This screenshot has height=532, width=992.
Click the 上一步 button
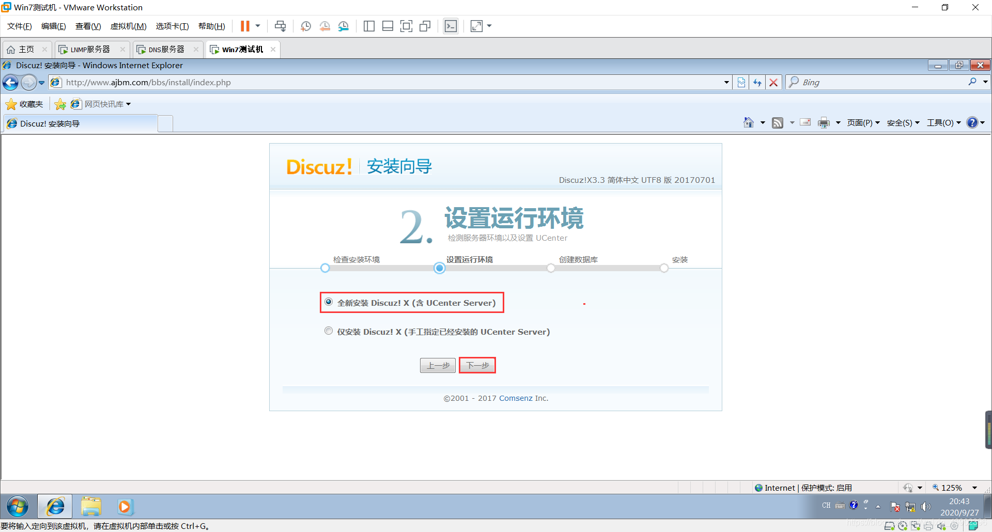(x=438, y=365)
